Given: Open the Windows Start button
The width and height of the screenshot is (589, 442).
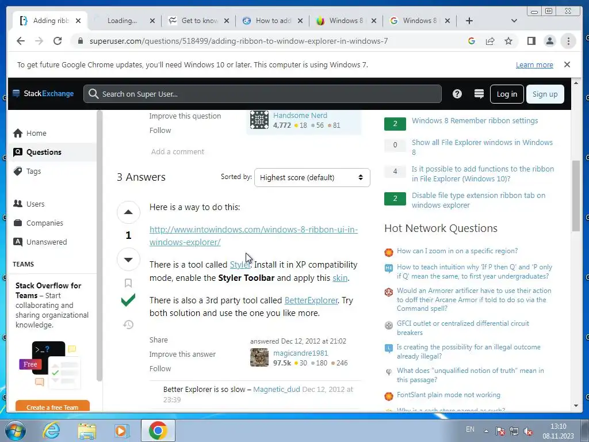Looking at the screenshot, I should (16, 430).
